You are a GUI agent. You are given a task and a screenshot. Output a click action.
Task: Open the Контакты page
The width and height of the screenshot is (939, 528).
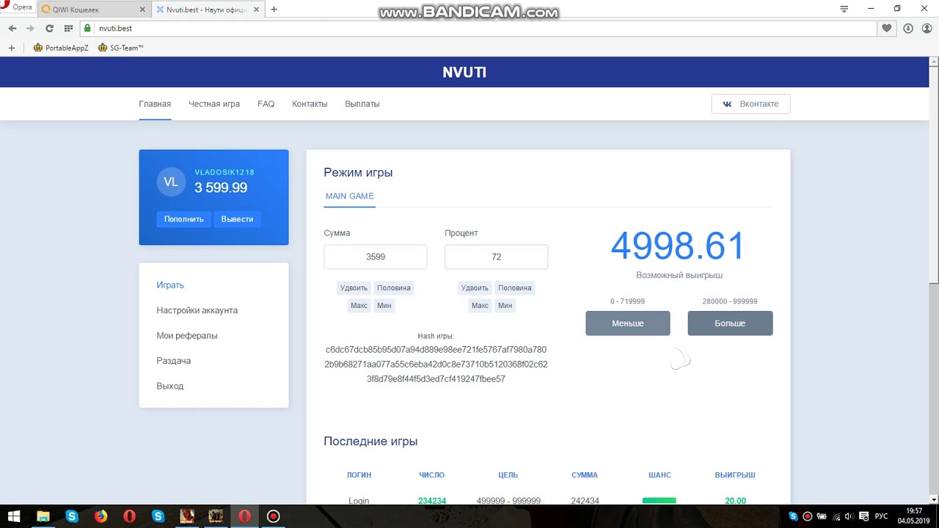[x=310, y=104]
